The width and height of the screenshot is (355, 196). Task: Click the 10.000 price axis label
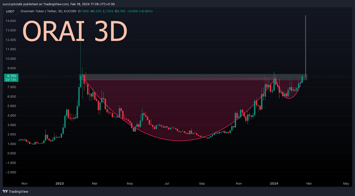point(11,59)
